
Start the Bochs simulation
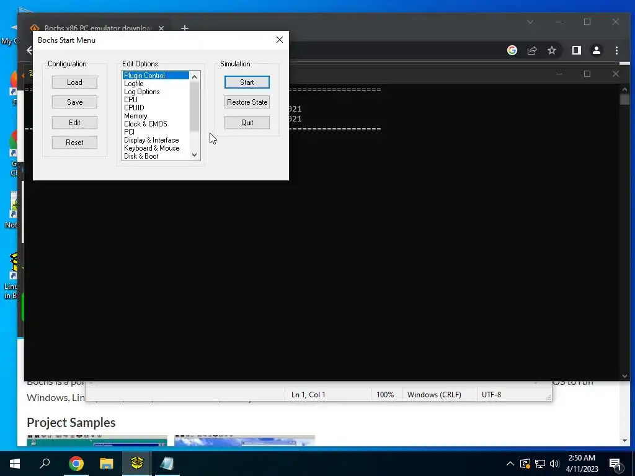[x=247, y=82]
